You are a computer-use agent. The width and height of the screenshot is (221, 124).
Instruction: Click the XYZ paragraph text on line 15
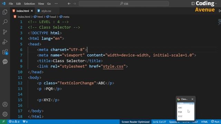[x=47, y=100]
